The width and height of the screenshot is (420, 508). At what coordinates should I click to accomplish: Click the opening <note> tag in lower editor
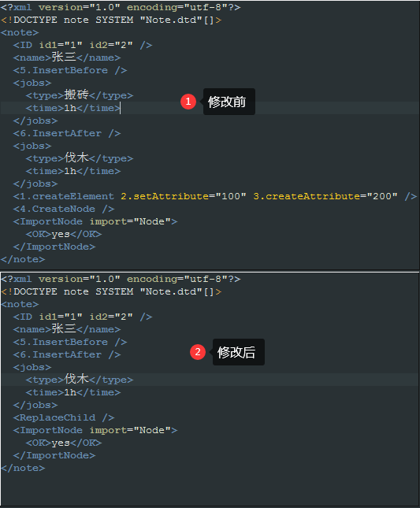[x=20, y=305]
